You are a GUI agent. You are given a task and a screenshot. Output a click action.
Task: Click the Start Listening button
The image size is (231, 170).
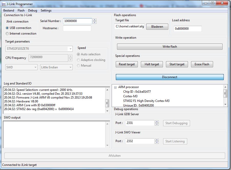tap(175, 141)
